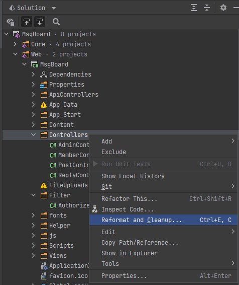Image resolution: width=239 pixels, height=285 pixels.
Task: Open the Solution view dropdown arrow
Action: tap(54, 8)
